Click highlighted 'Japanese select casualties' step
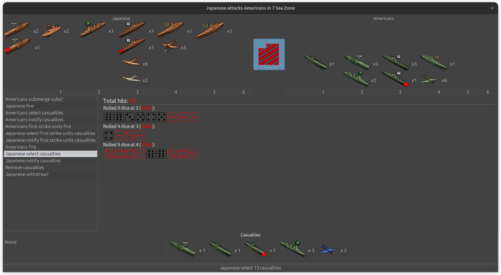 point(50,154)
